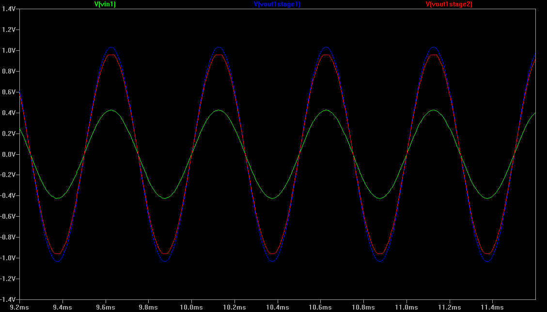Click the 0.8V vertical axis label

pyautogui.click(x=9, y=71)
